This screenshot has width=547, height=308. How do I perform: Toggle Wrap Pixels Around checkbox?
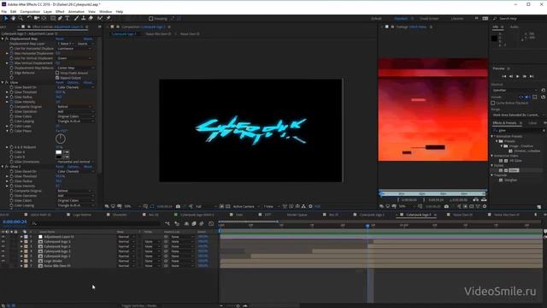pyautogui.click(x=57, y=73)
